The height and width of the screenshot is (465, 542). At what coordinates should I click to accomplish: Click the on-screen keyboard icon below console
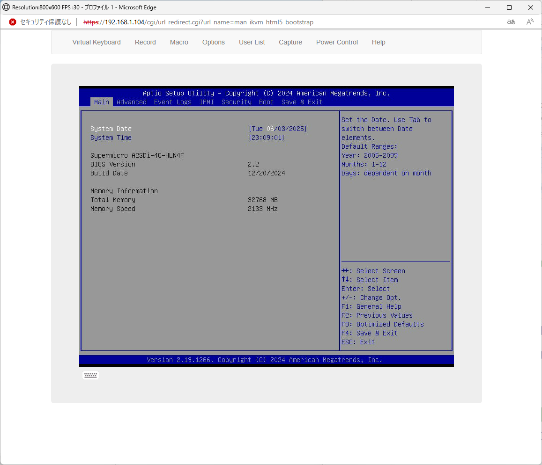coord(90,375)
